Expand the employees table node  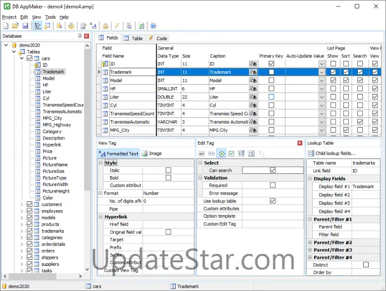[x=22, y=211]
